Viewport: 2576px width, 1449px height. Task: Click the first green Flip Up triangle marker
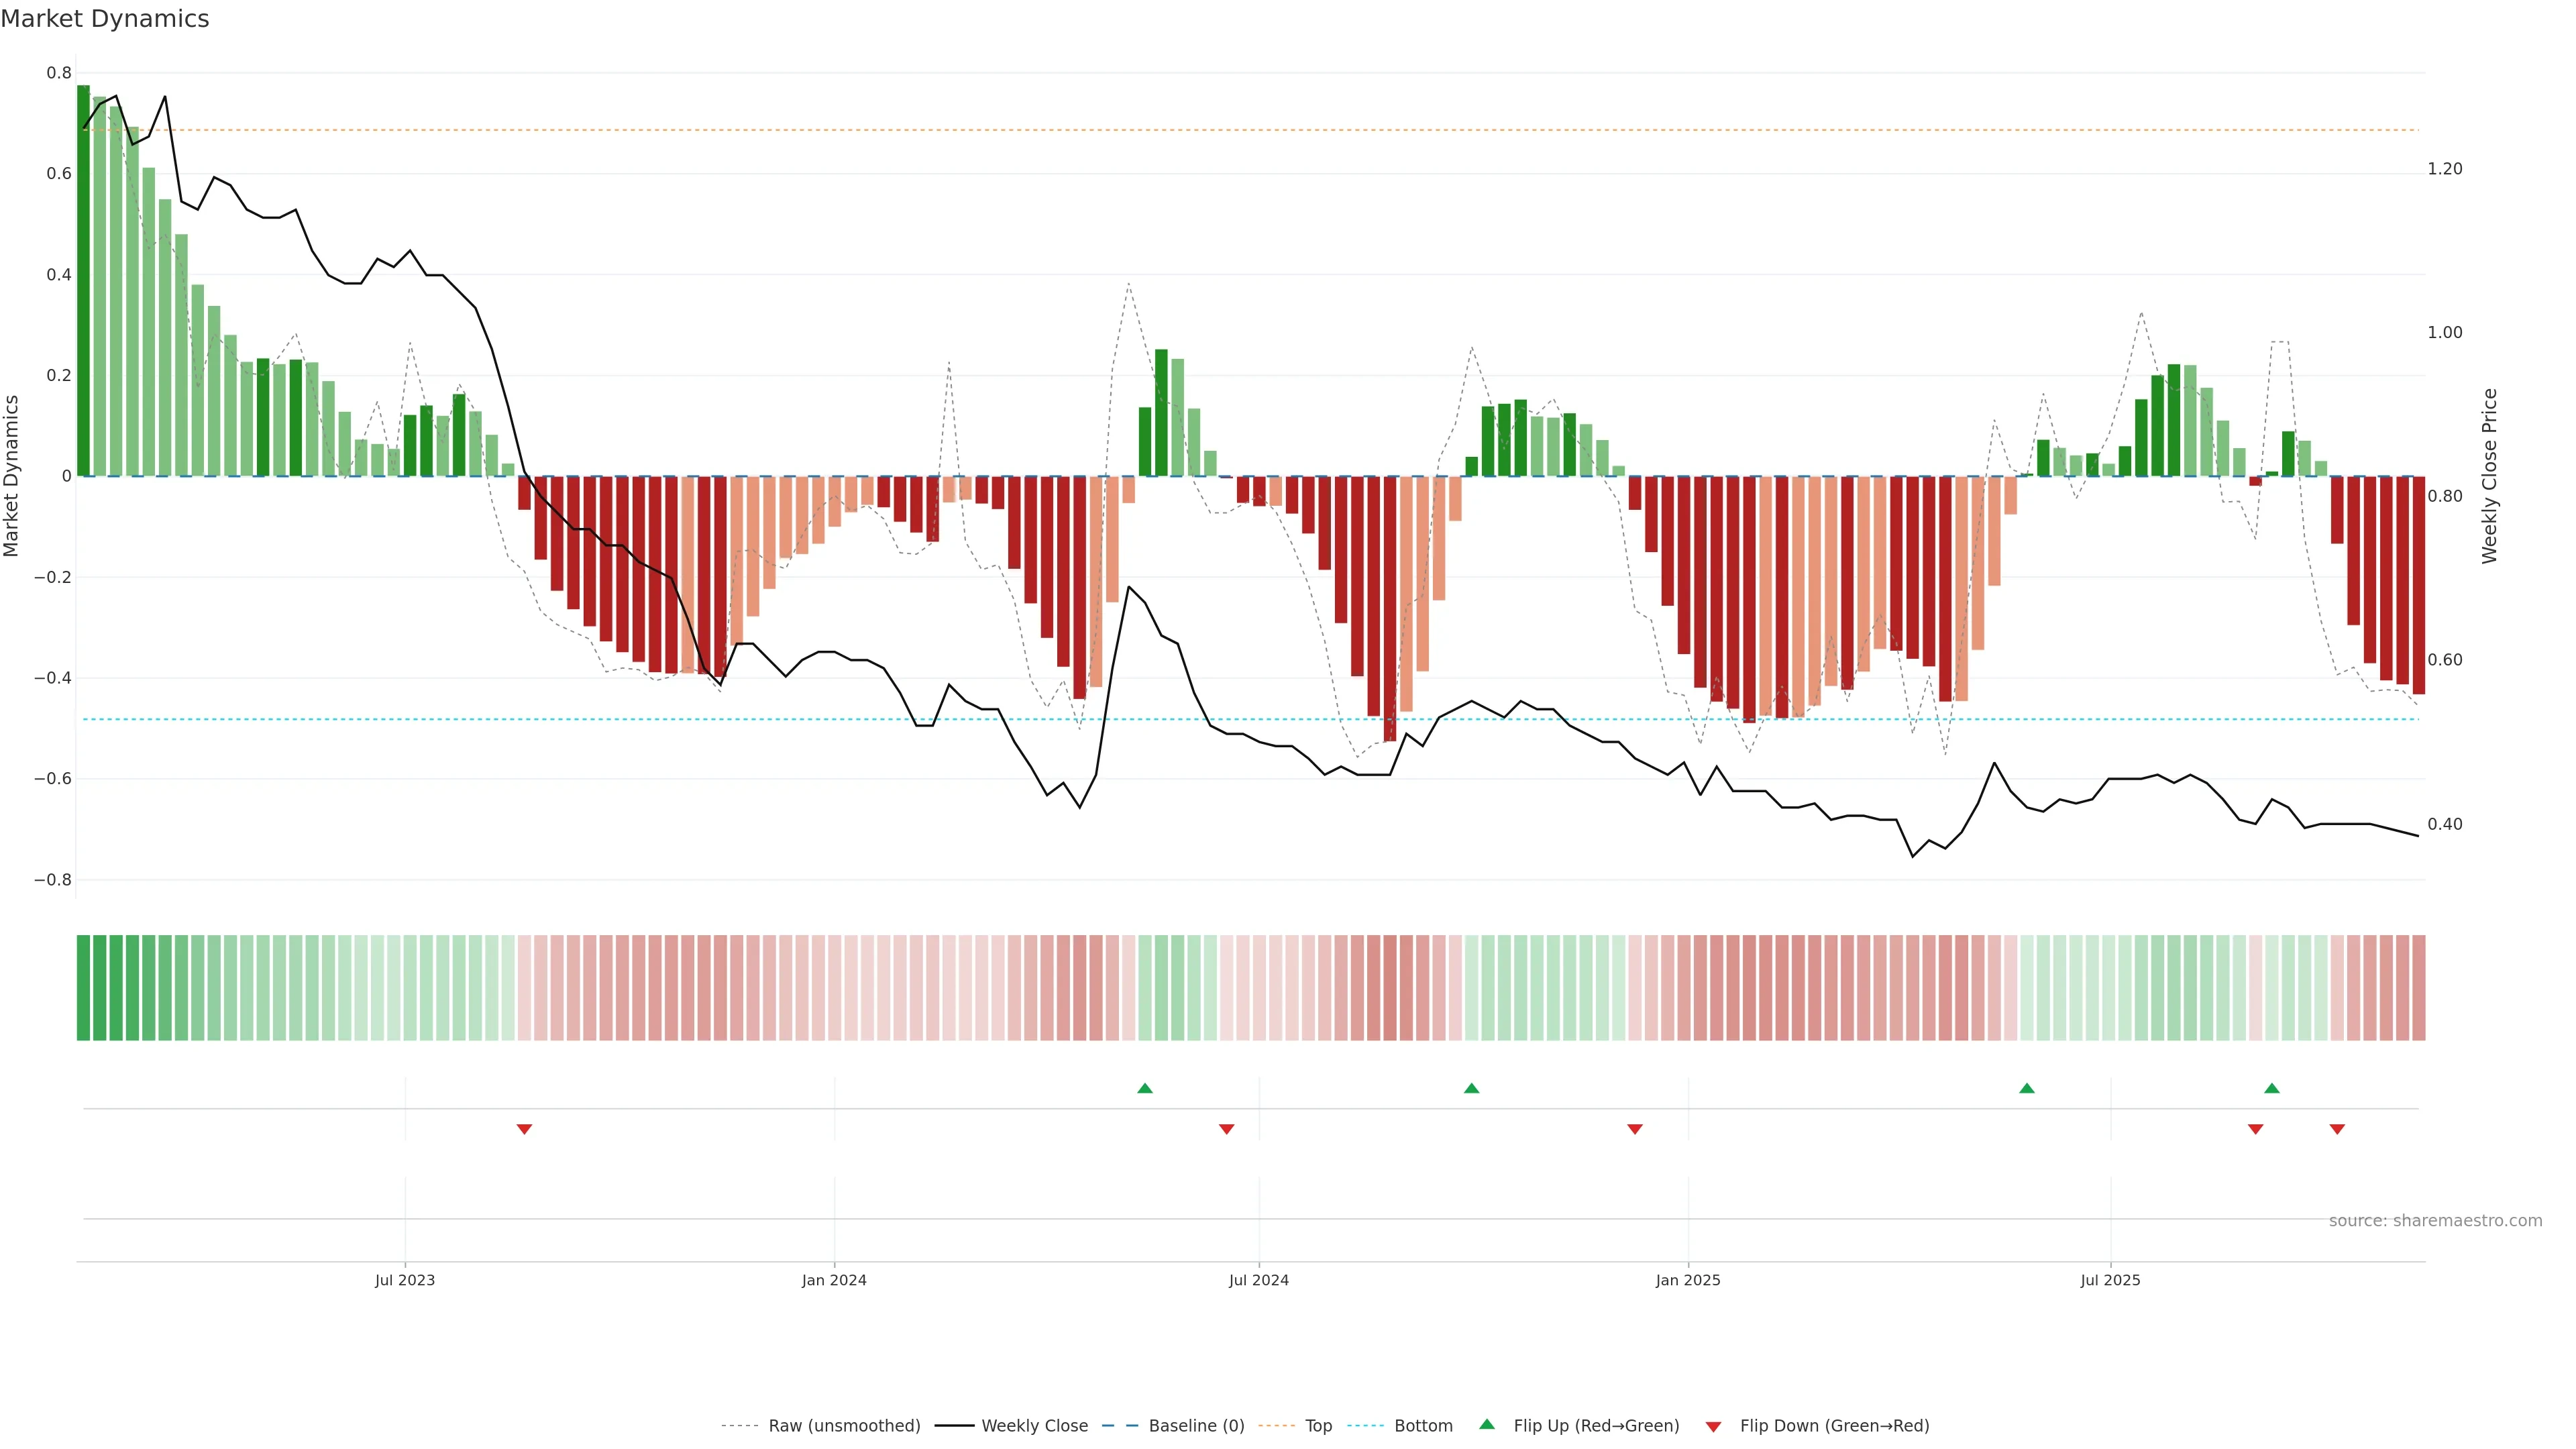pos(1145,1088)
